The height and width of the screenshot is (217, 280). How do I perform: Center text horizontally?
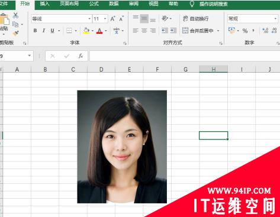(144, 31)
